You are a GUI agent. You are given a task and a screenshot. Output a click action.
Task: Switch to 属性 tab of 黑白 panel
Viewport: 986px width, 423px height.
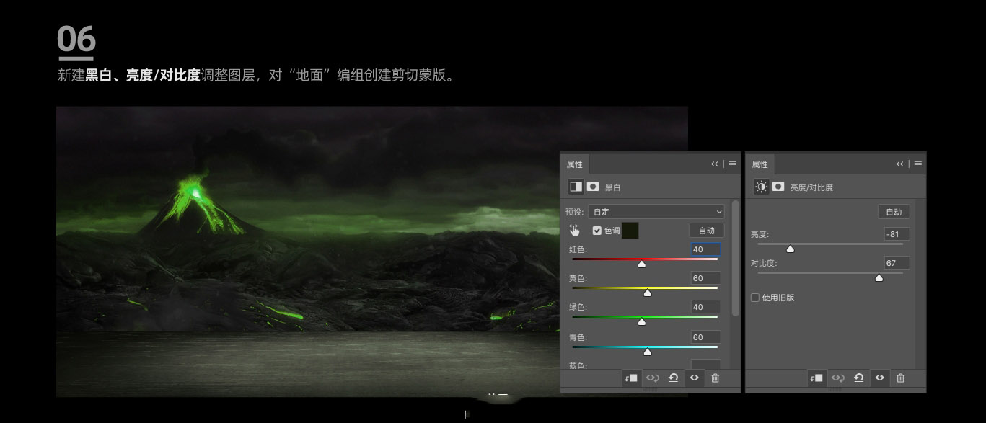click(574, 164)
